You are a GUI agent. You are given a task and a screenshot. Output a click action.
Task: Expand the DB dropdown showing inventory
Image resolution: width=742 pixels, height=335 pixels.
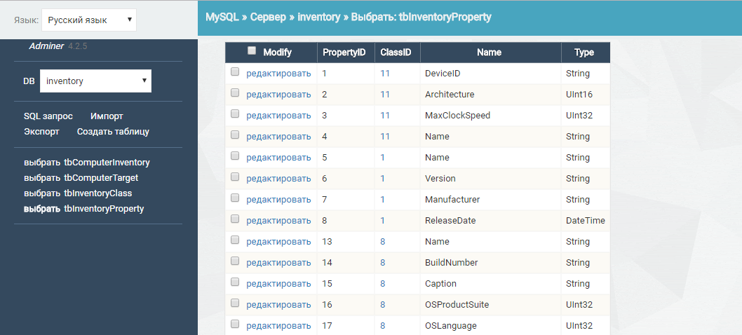pyautogui.click(x=95, y=81)
